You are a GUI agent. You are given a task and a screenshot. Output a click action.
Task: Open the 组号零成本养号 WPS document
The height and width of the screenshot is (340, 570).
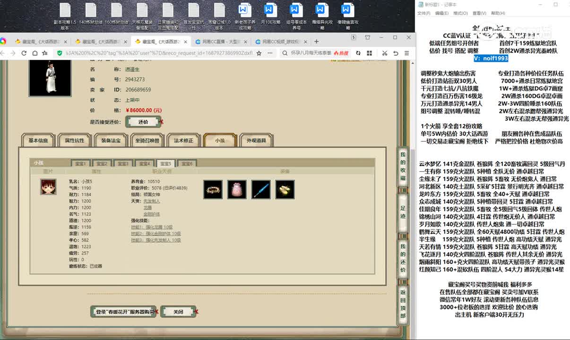pos(296,16)
